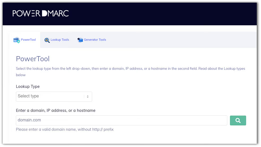Click the 'Select the lookup type' description text
Image resolution: width=261 pixels, height=147 pixels.
tap(131, 72)
